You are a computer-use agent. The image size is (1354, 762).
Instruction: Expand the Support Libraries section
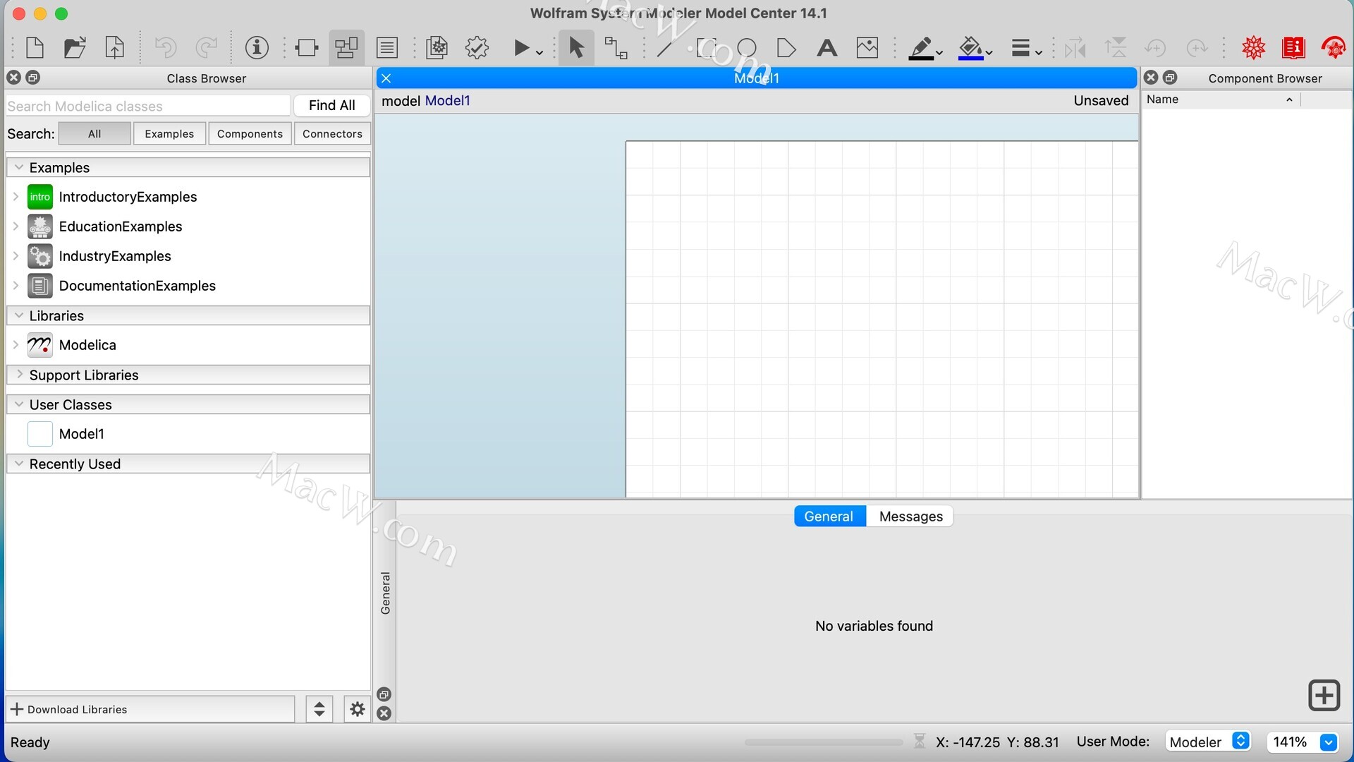pos(19,375)
